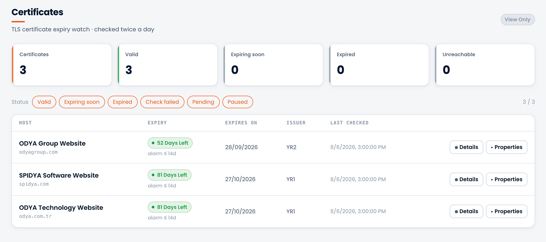546x242 pixels.
Task: Click the 28/09/2026 expiry date
Action: pos(241,147)
